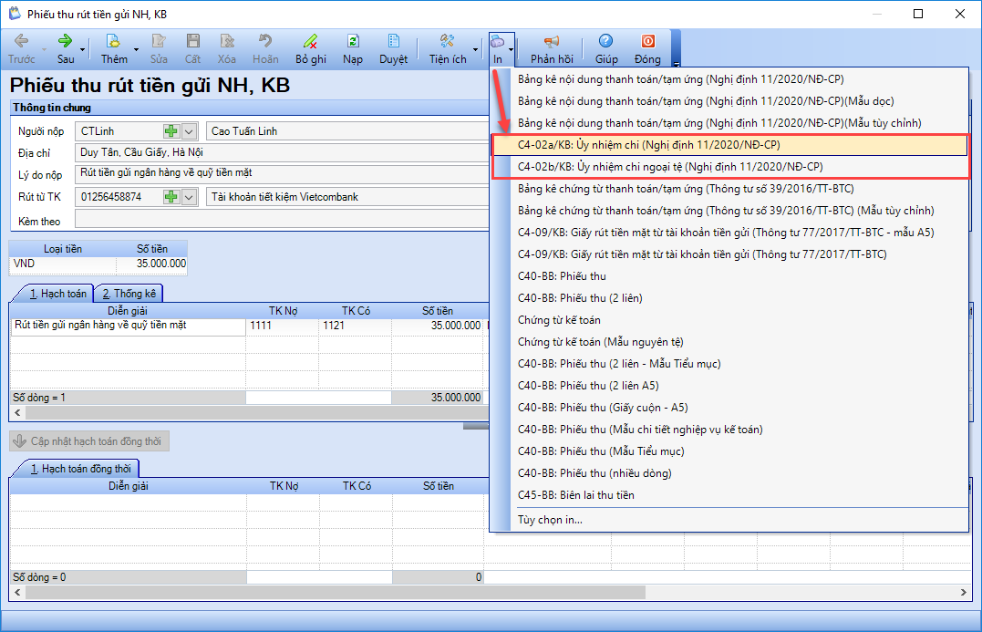982x632 pixels.
Task: Click the Kèm theo attachment field
Action: tap(282, 219)
